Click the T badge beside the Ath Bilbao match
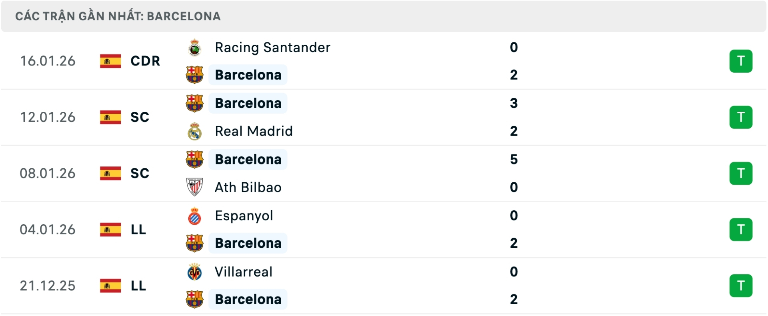Image resolution: width=768 pixels, height=316 pixels. pos(741,173)
